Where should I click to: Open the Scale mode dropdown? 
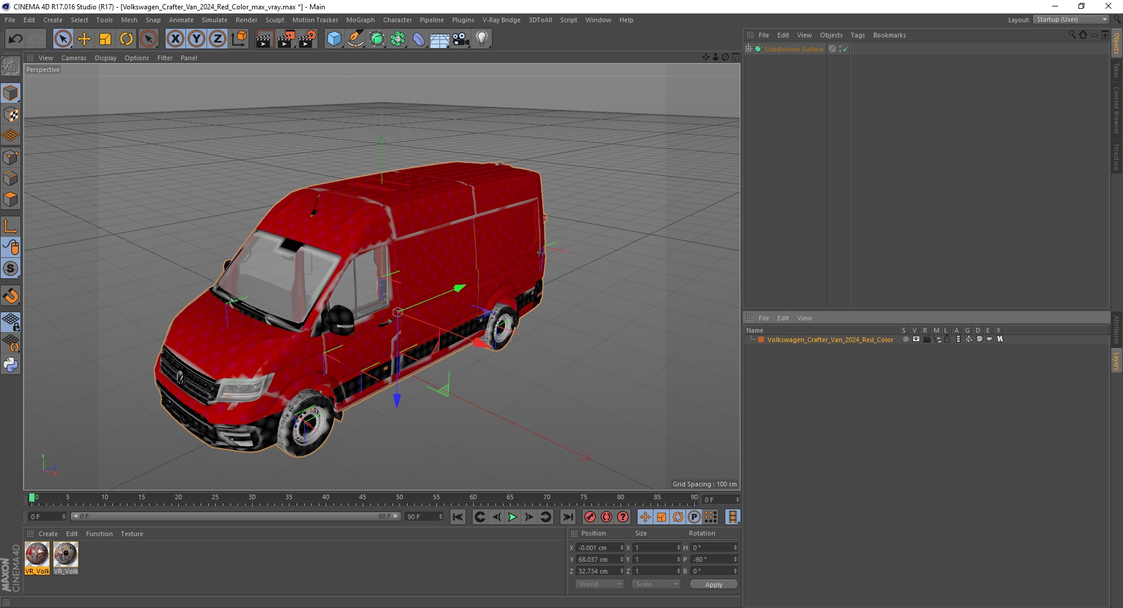coord(656,584)
